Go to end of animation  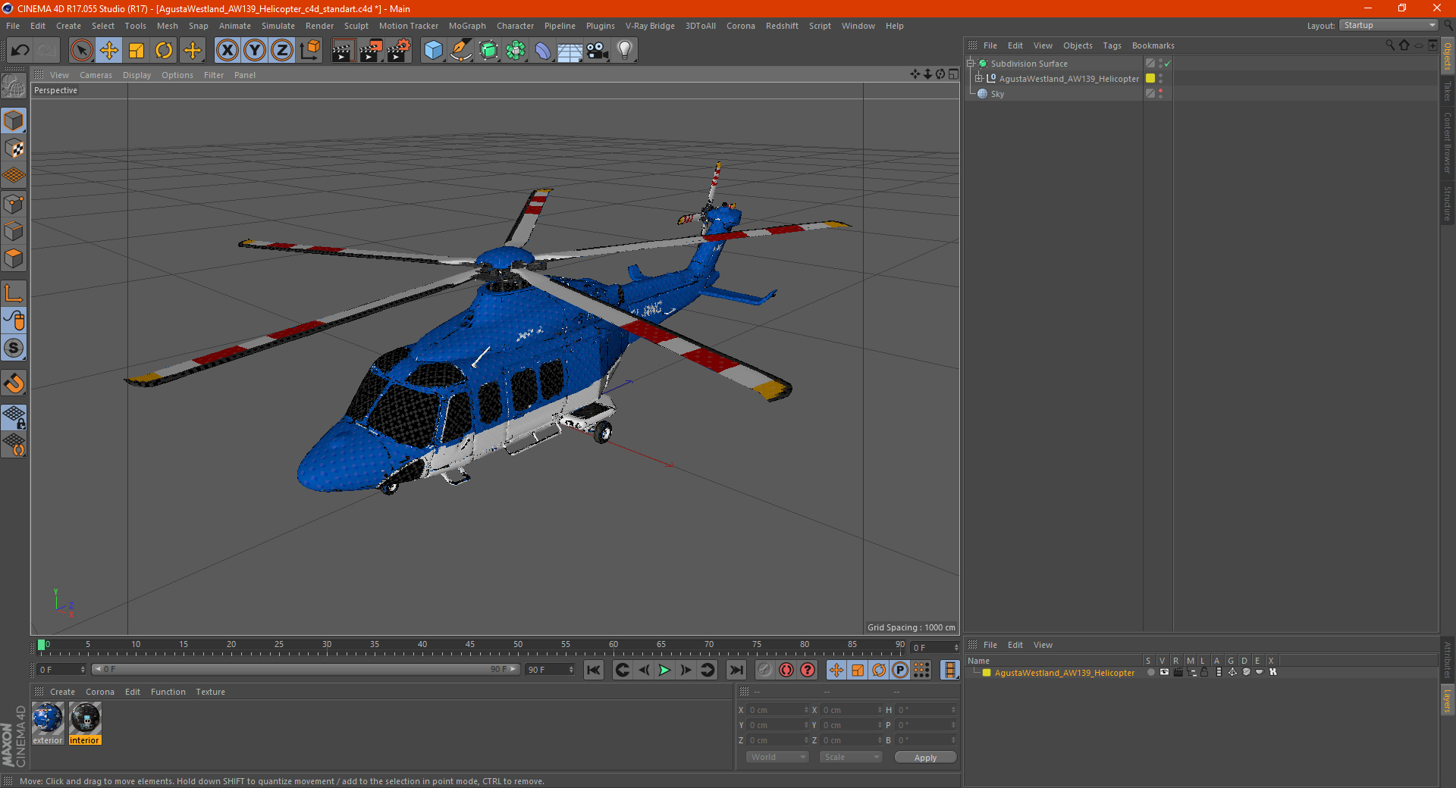[x=736, y=670]
